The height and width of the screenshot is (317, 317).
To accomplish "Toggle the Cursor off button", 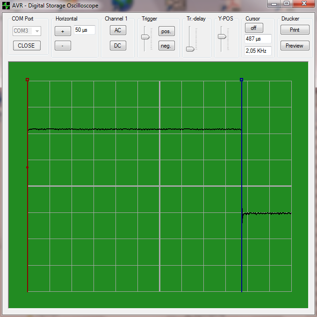I will (x=254, y=28).
